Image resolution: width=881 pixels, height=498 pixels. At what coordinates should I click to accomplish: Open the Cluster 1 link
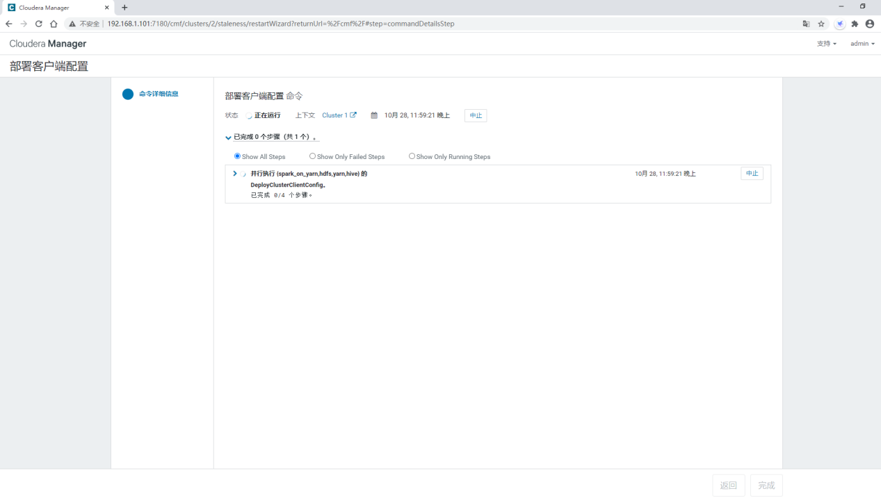coord(334,115)
